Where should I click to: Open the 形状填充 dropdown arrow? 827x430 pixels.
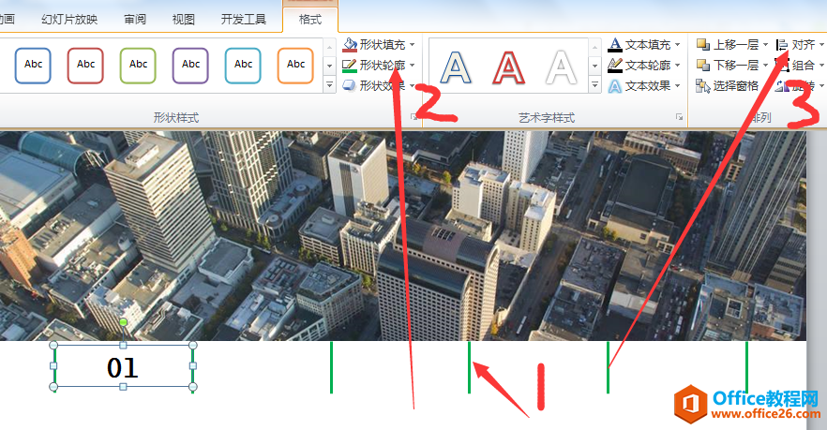[413, 45]
